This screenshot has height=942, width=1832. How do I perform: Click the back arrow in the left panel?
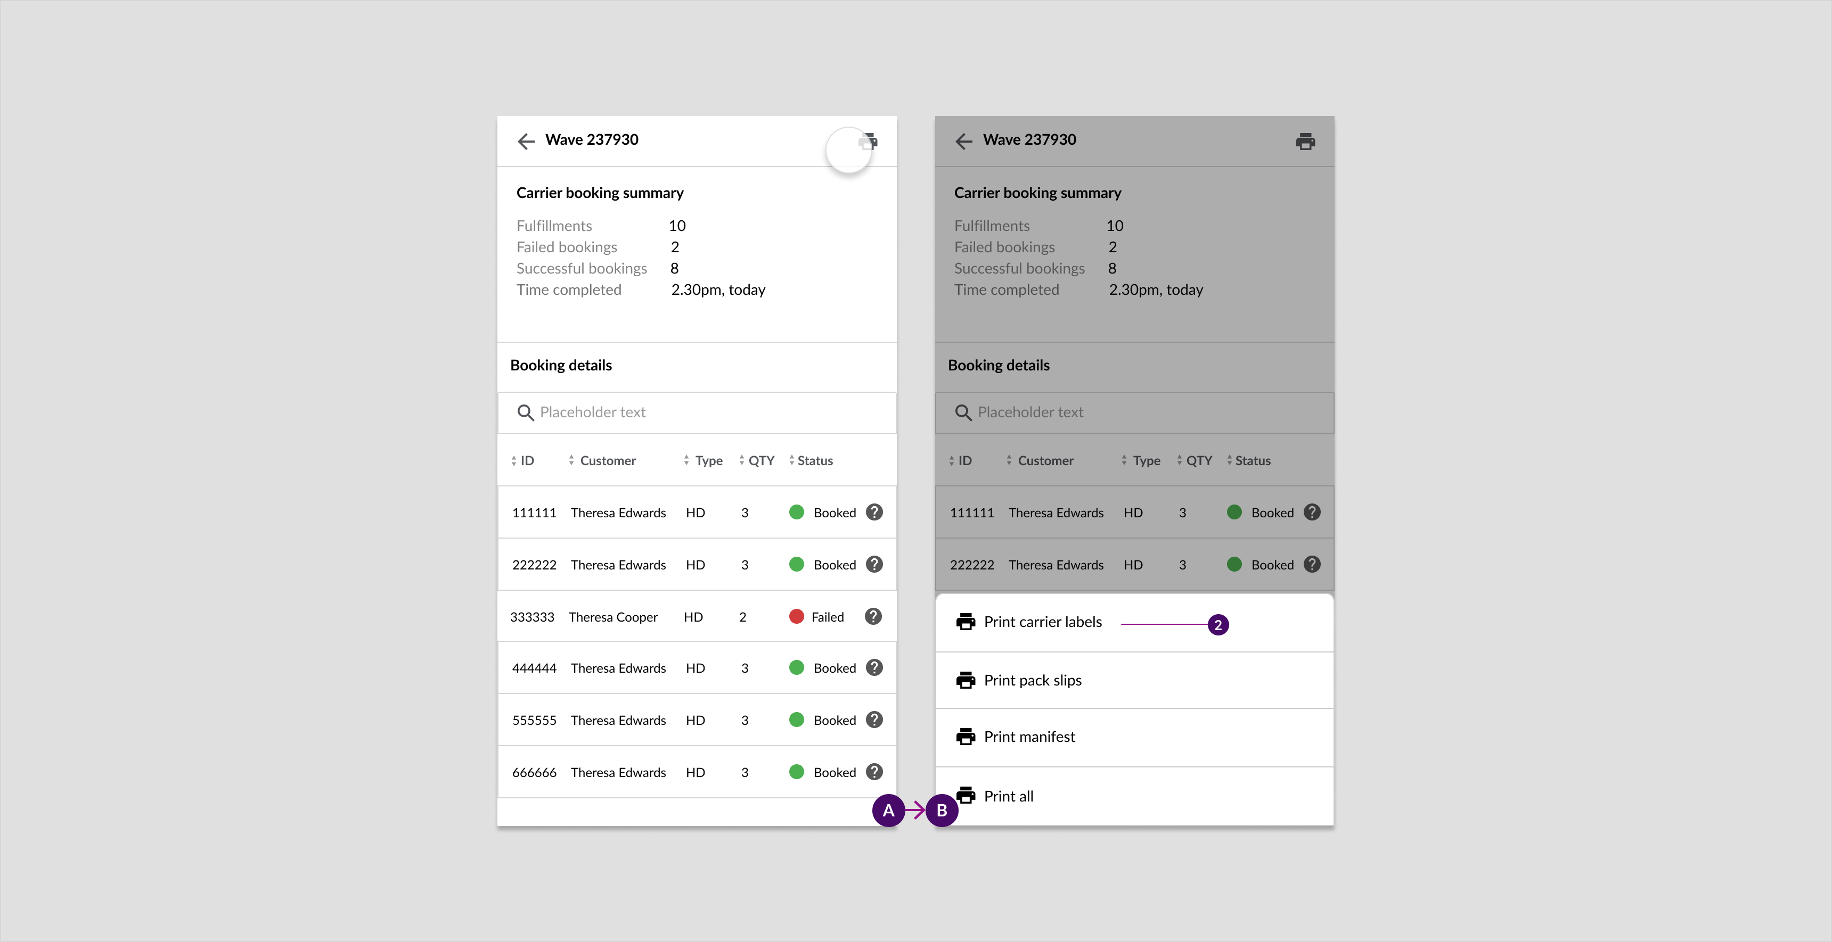(x=526, y=141)
